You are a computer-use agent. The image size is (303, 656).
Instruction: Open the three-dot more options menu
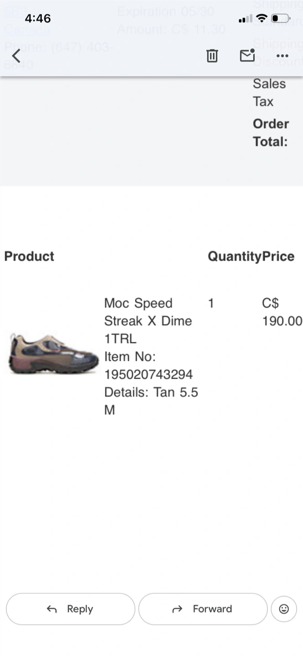click(282, 56)
